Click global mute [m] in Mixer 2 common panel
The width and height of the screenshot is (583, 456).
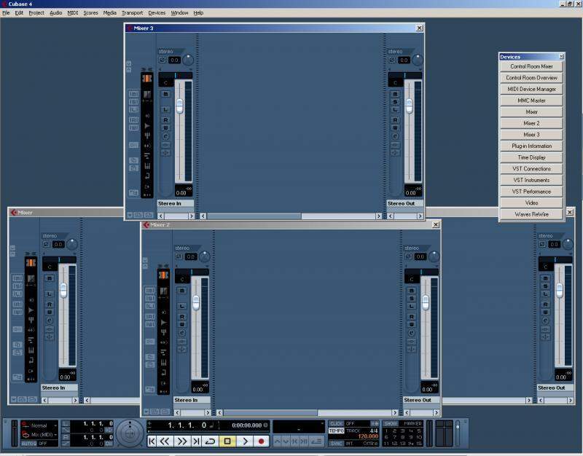[x=150, y=290]
